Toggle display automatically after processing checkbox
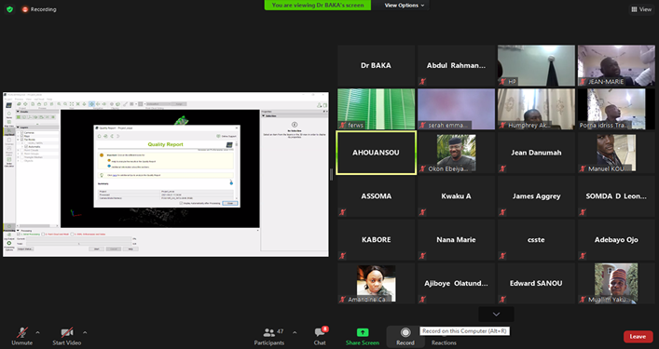 coord(181,203)
